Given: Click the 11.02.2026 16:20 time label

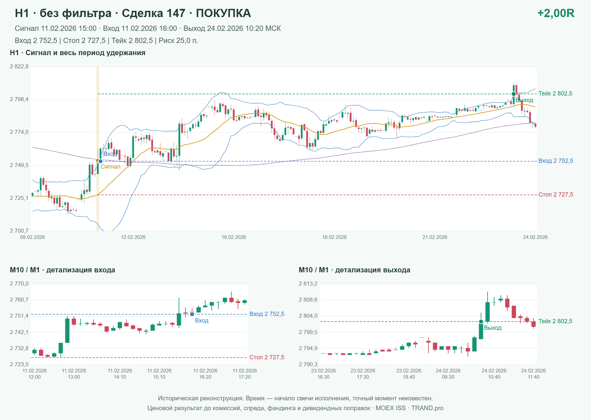Looking at the screenshot, I should pos(205,374).
